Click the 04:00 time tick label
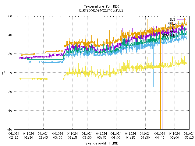 tap(116, 137)
